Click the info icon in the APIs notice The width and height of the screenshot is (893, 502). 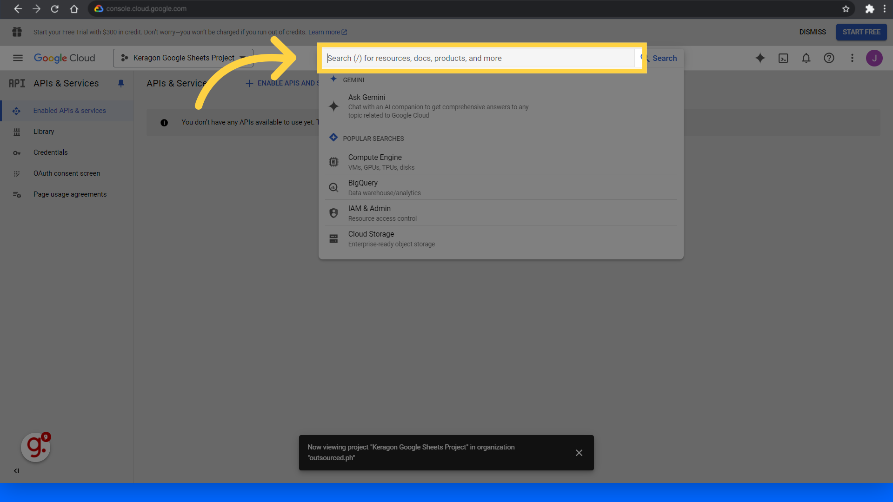tap(164, 123)
